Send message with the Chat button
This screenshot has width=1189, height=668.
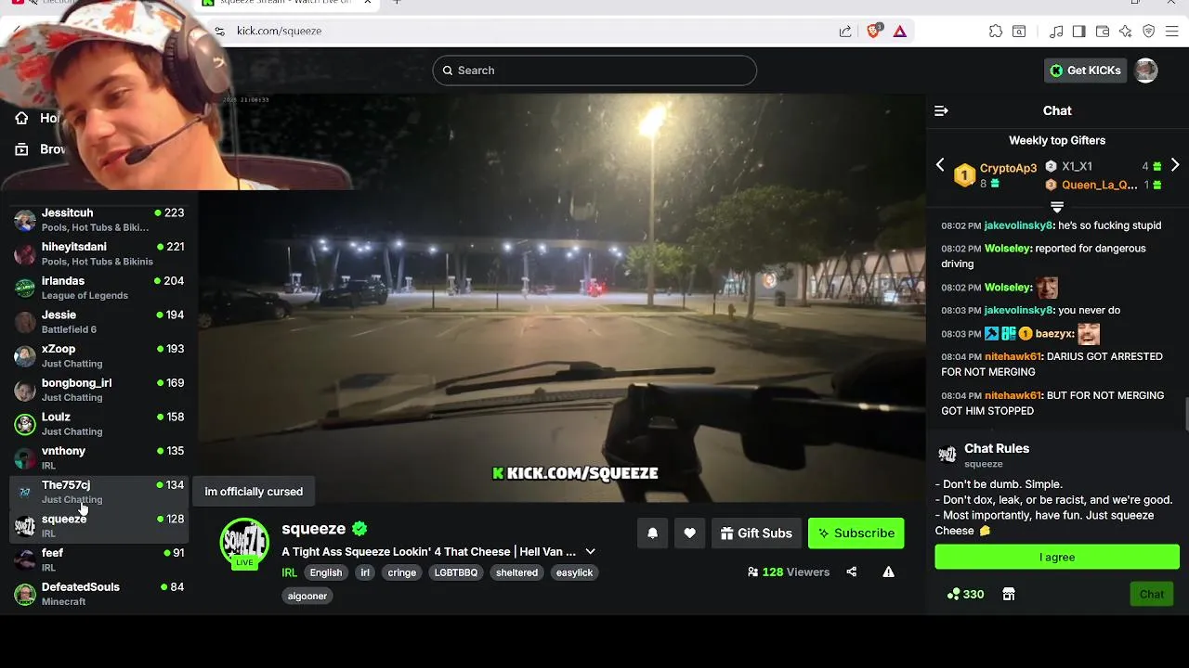(1152, 595)
